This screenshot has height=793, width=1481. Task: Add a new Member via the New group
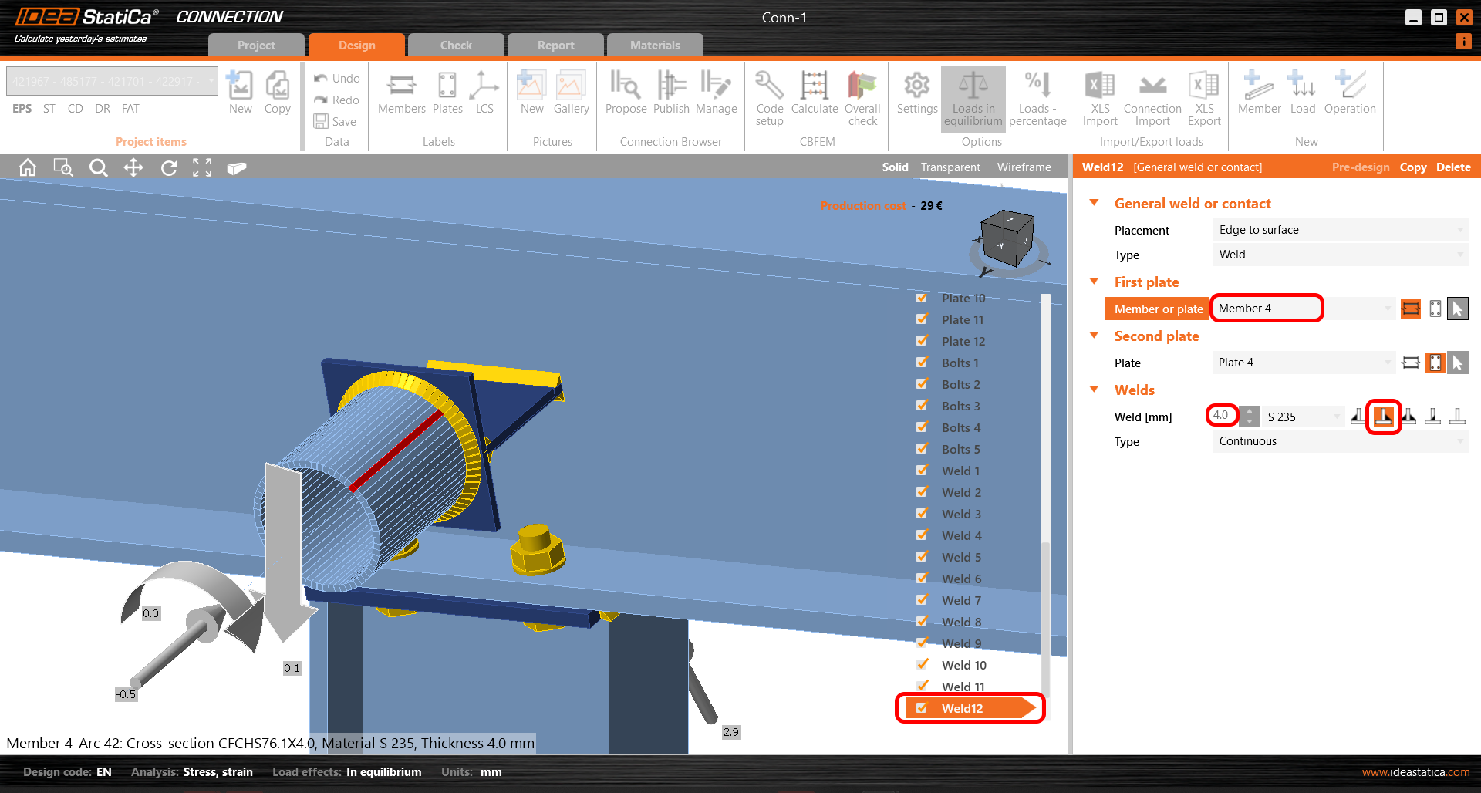(1259, 93)
